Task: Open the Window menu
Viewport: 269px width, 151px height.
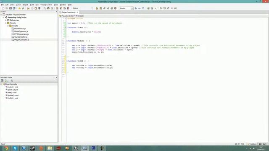Action: (x=63, y=5)
